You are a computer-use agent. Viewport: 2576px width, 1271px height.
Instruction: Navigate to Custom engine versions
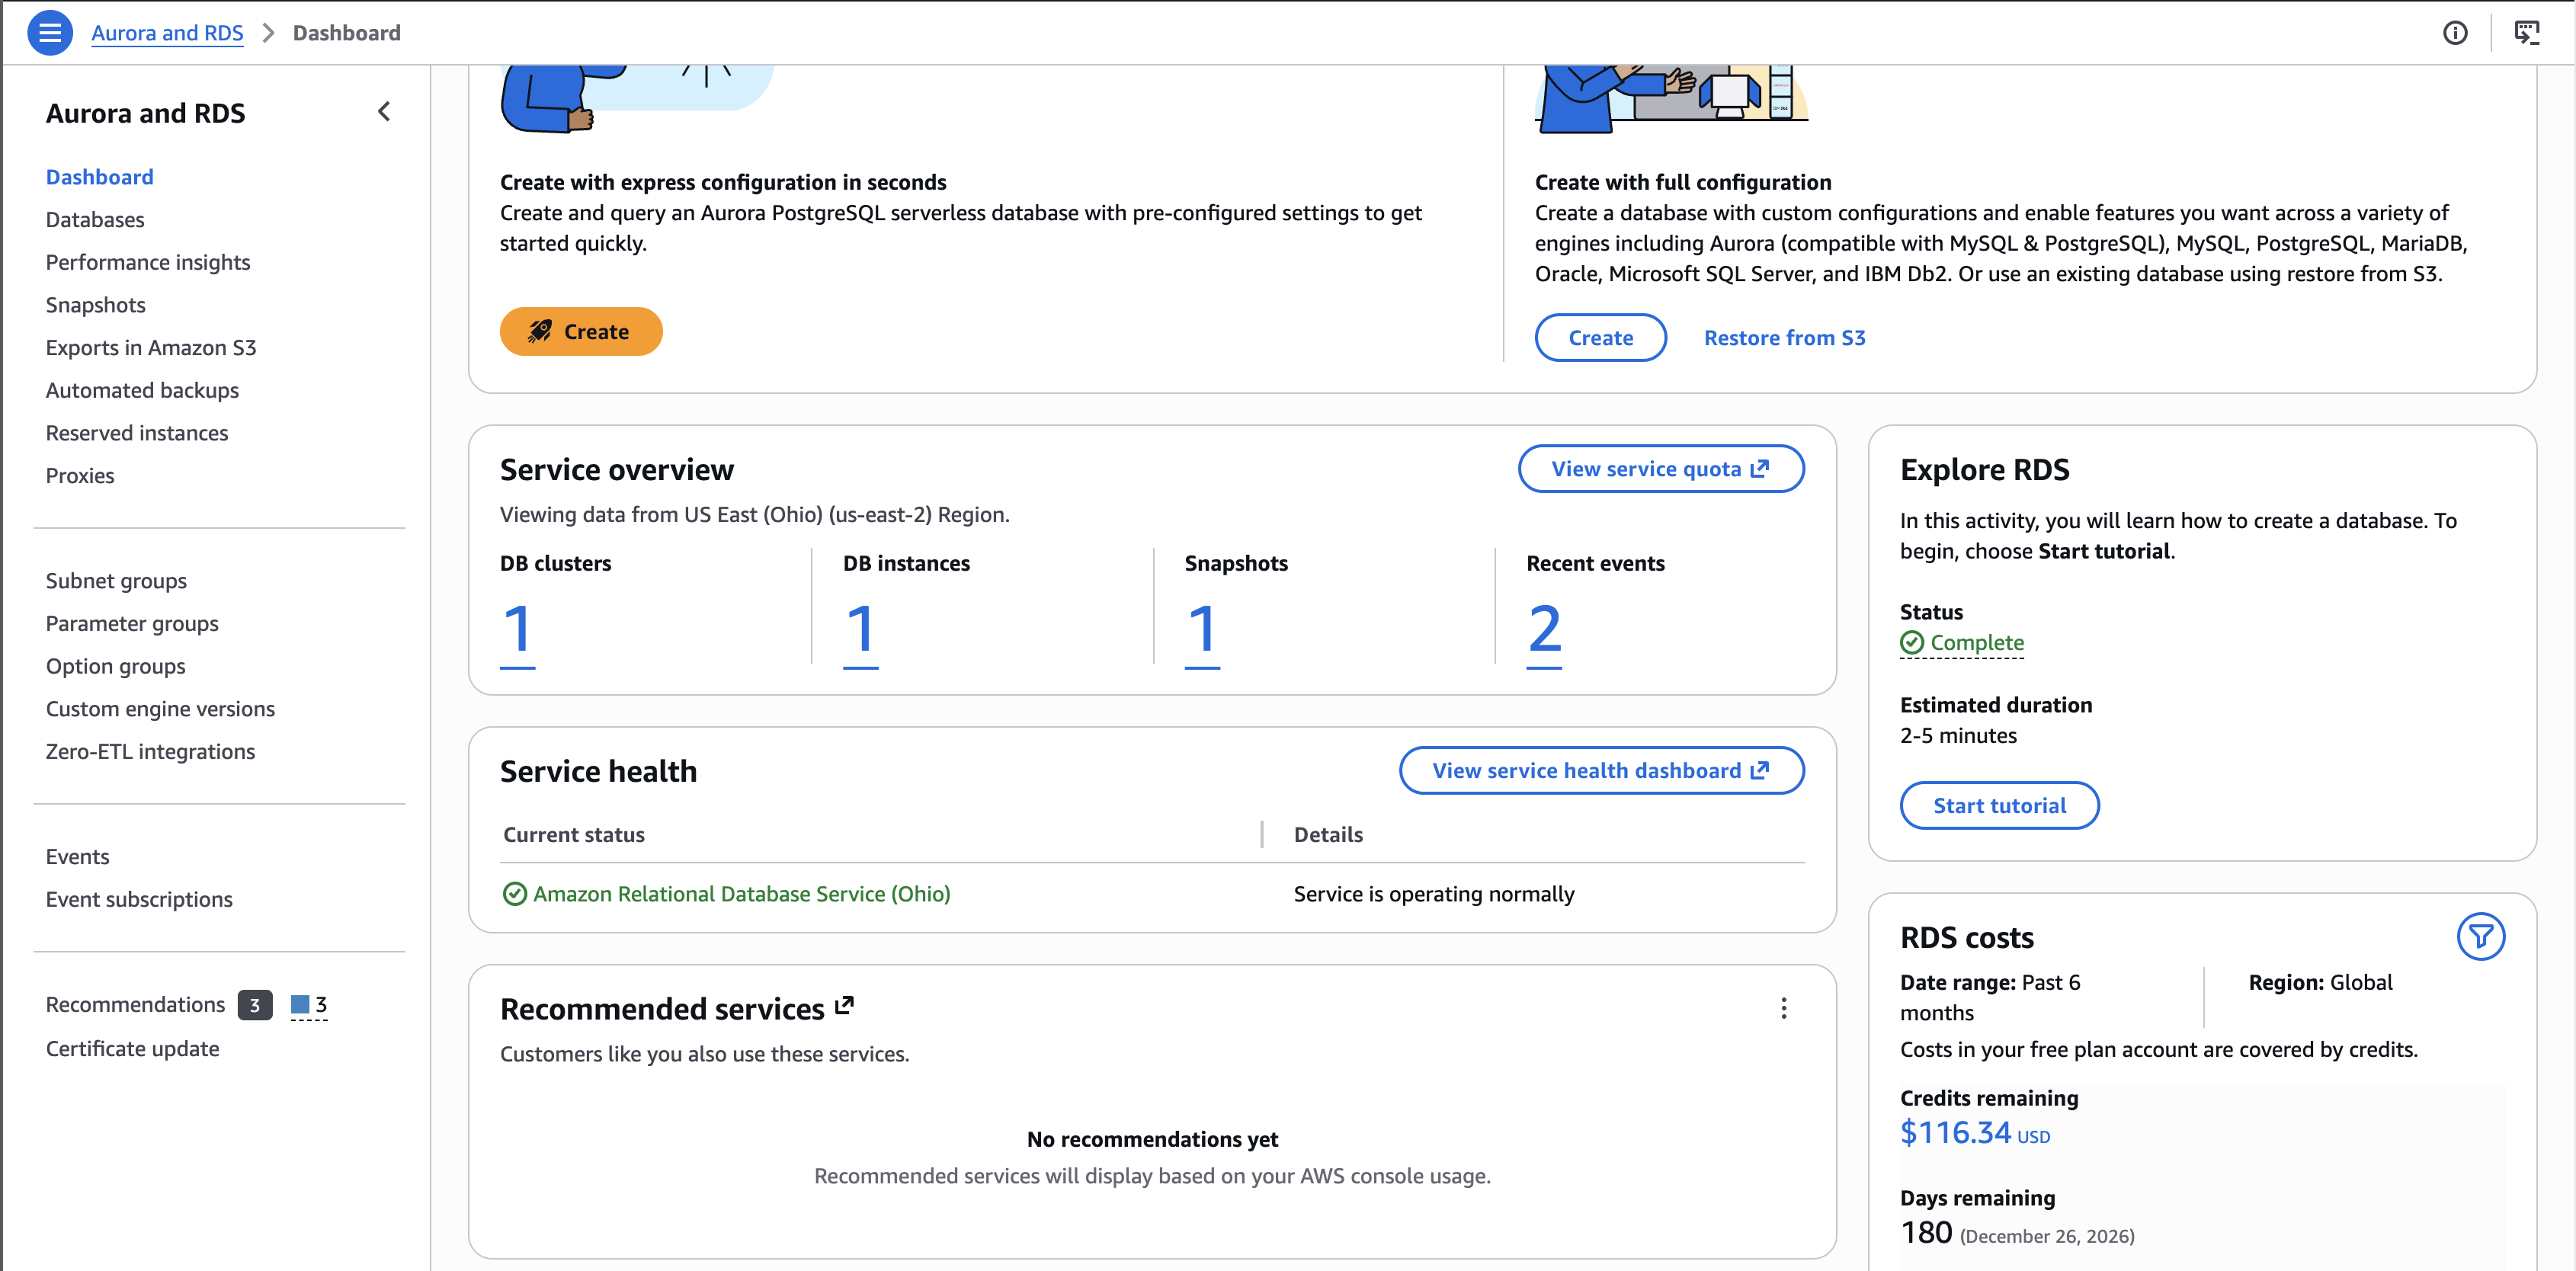(160, 709)
